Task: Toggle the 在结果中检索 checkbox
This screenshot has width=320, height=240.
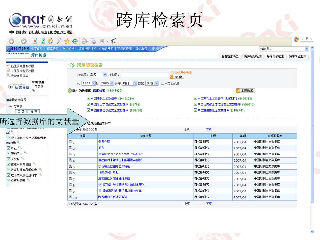Action: pyautogui.click(x=172, y=72)
